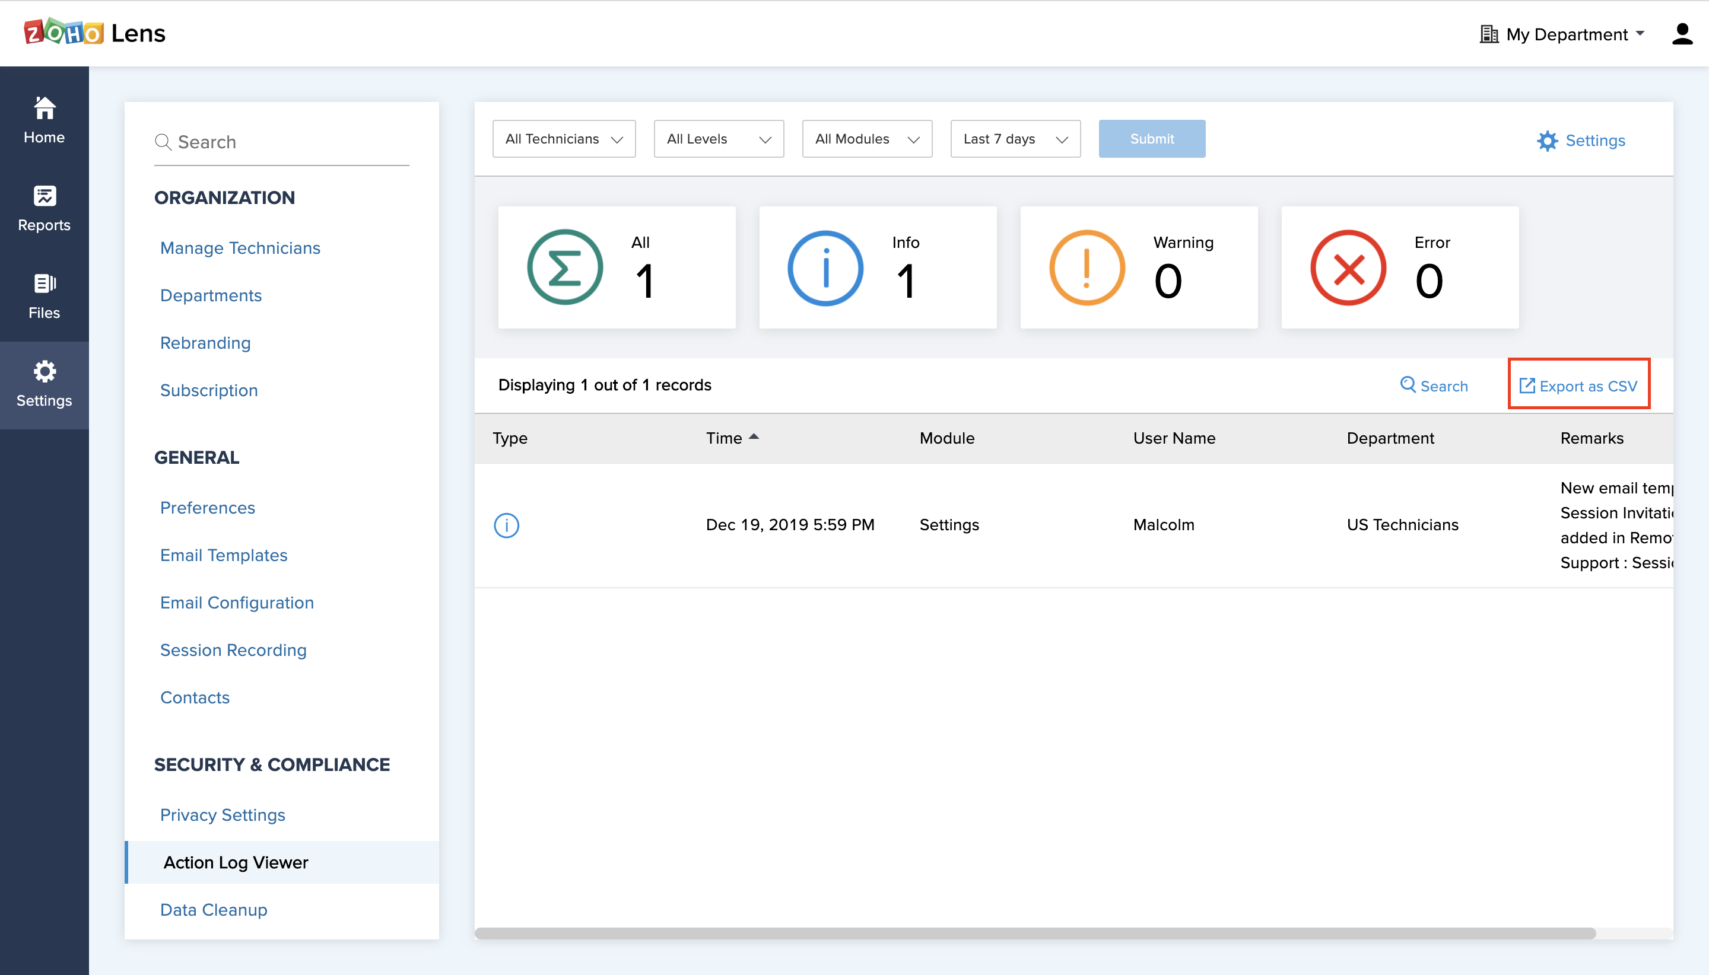The width and height of the screenshot is (1709, 975).
Task: Click the horizontal scrollbar under the table
Action: (x=1034, y=933)
